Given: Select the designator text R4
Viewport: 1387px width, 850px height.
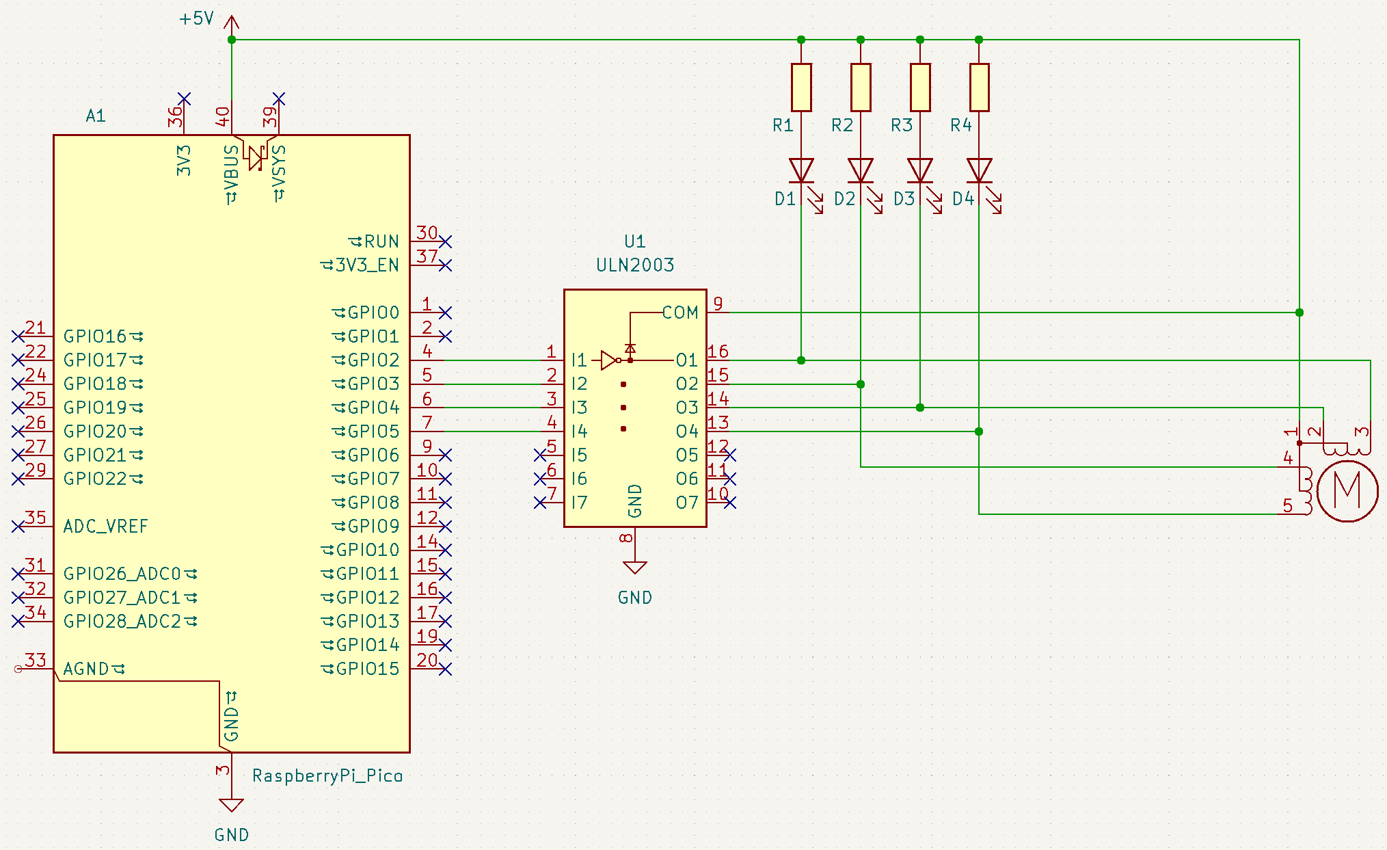Looking at the screenshot, I should [962, 125].
